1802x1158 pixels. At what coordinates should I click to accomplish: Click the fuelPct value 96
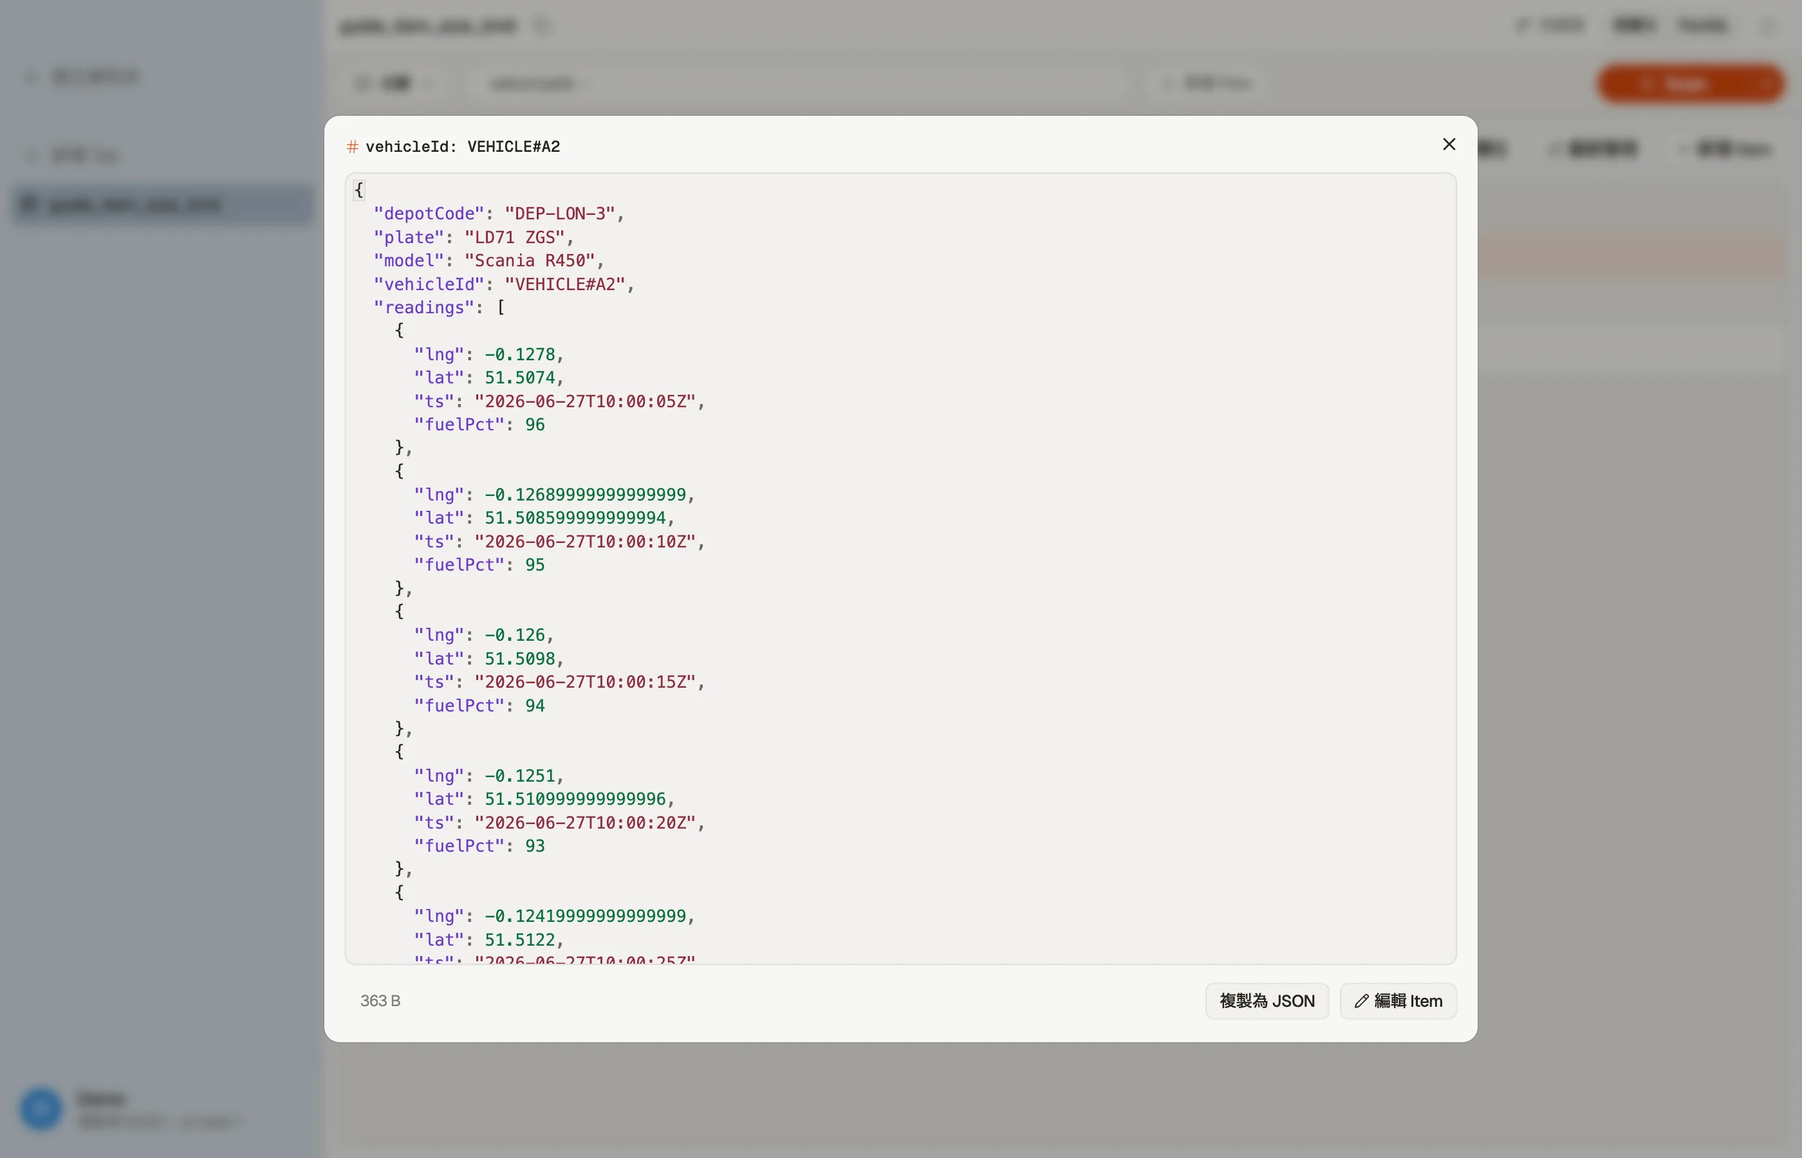(x=535, y=425)
